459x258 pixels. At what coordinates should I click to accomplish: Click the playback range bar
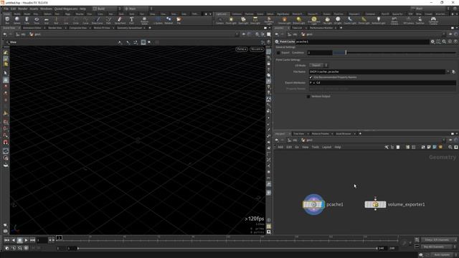click(227, 249)
